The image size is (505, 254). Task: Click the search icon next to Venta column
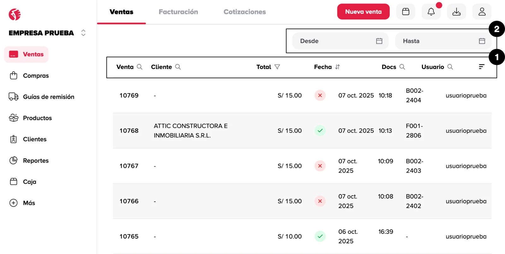point(140,67)
